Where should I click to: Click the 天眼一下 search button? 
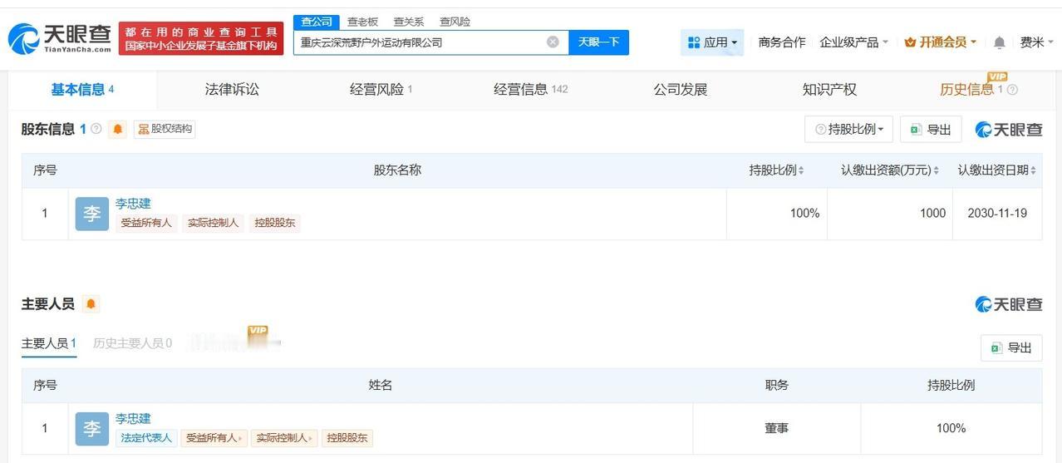tap(598, 42)
